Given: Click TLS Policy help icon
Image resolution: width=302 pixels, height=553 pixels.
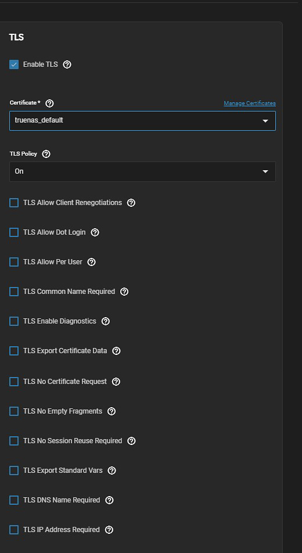Looking at the screenshot, I should 46,154.
